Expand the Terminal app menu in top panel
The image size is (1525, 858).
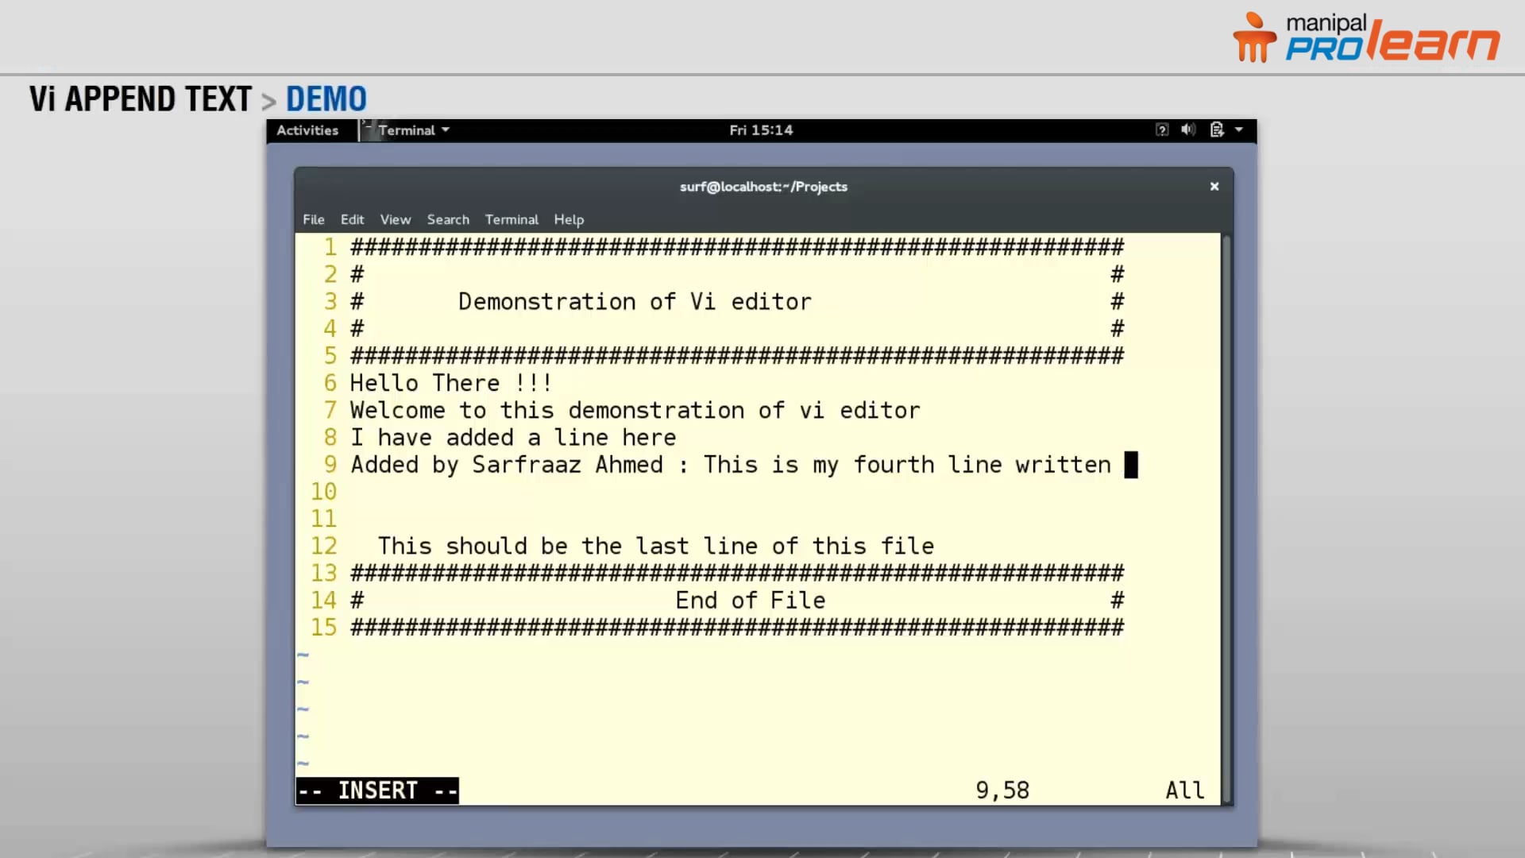point(445,129)
